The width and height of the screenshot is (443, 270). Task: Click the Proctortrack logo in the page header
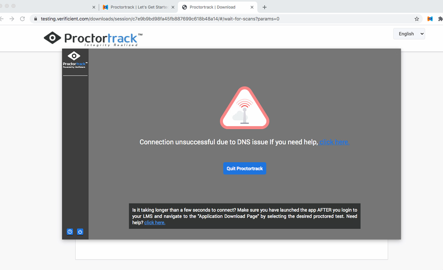point(93,39)
